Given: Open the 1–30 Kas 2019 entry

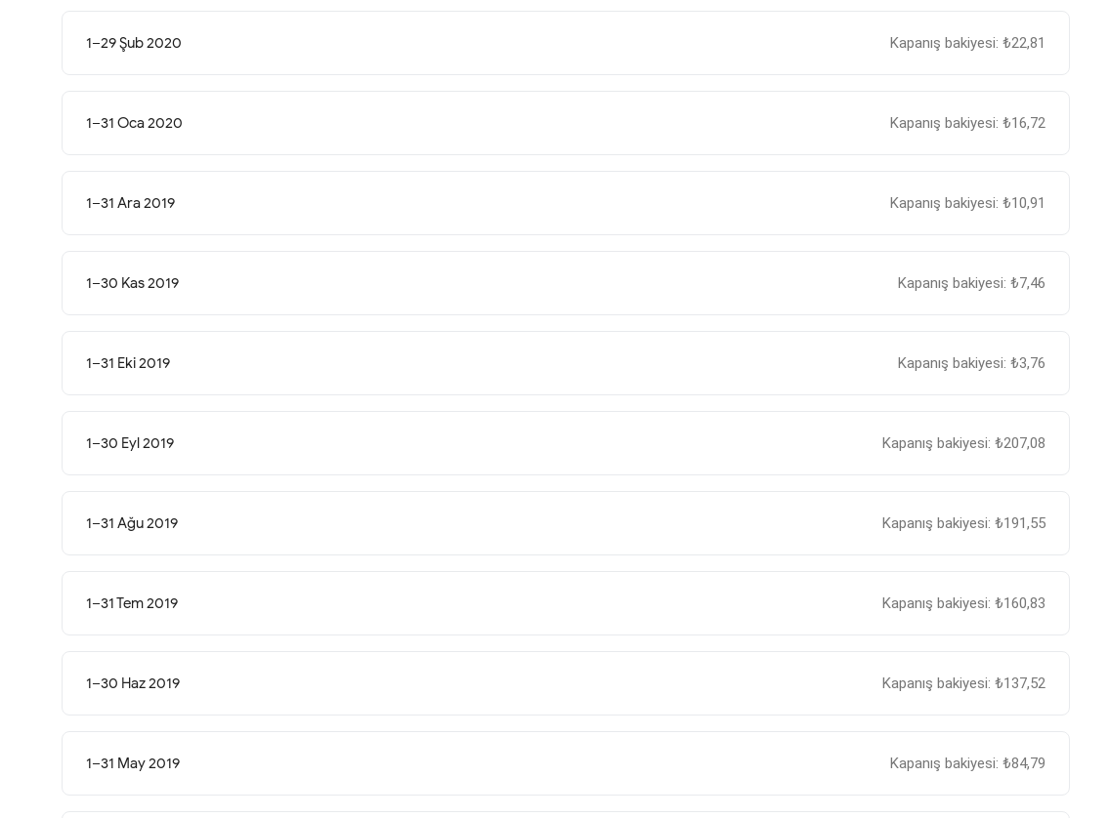Looking at the screenshot, I should [x=565, y=283].
